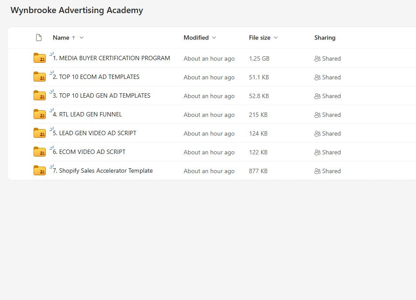Viewport: 416px width, 300px height.
Task: Open the RTL LEAD GEN FUNNEL folder icon
Action: [40, 114]
